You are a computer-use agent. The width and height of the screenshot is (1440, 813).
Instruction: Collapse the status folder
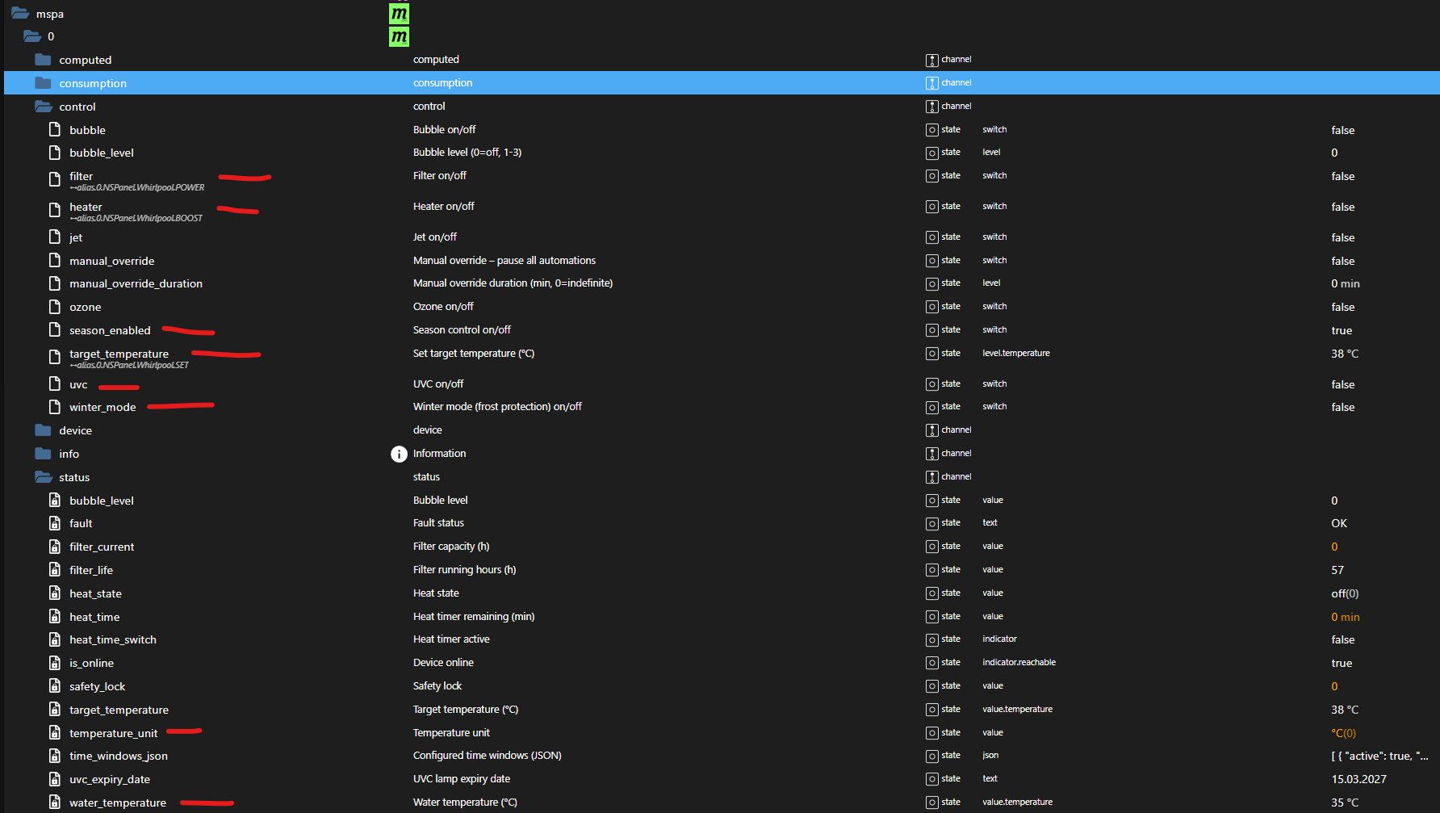point(44,477)
